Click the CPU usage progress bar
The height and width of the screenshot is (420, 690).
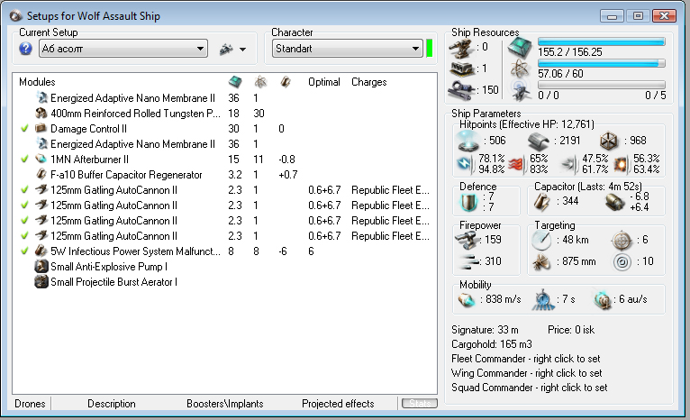coord(601,41)
